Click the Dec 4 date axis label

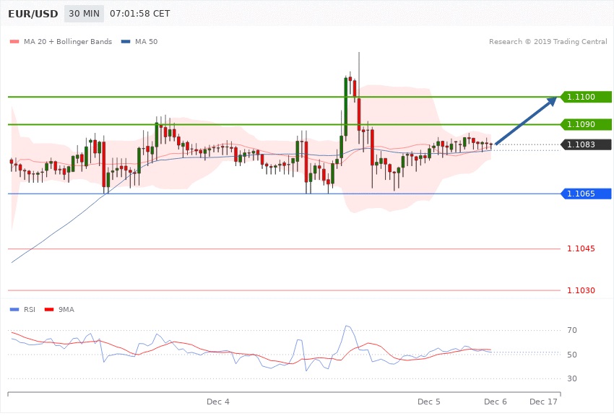(217, 401)
